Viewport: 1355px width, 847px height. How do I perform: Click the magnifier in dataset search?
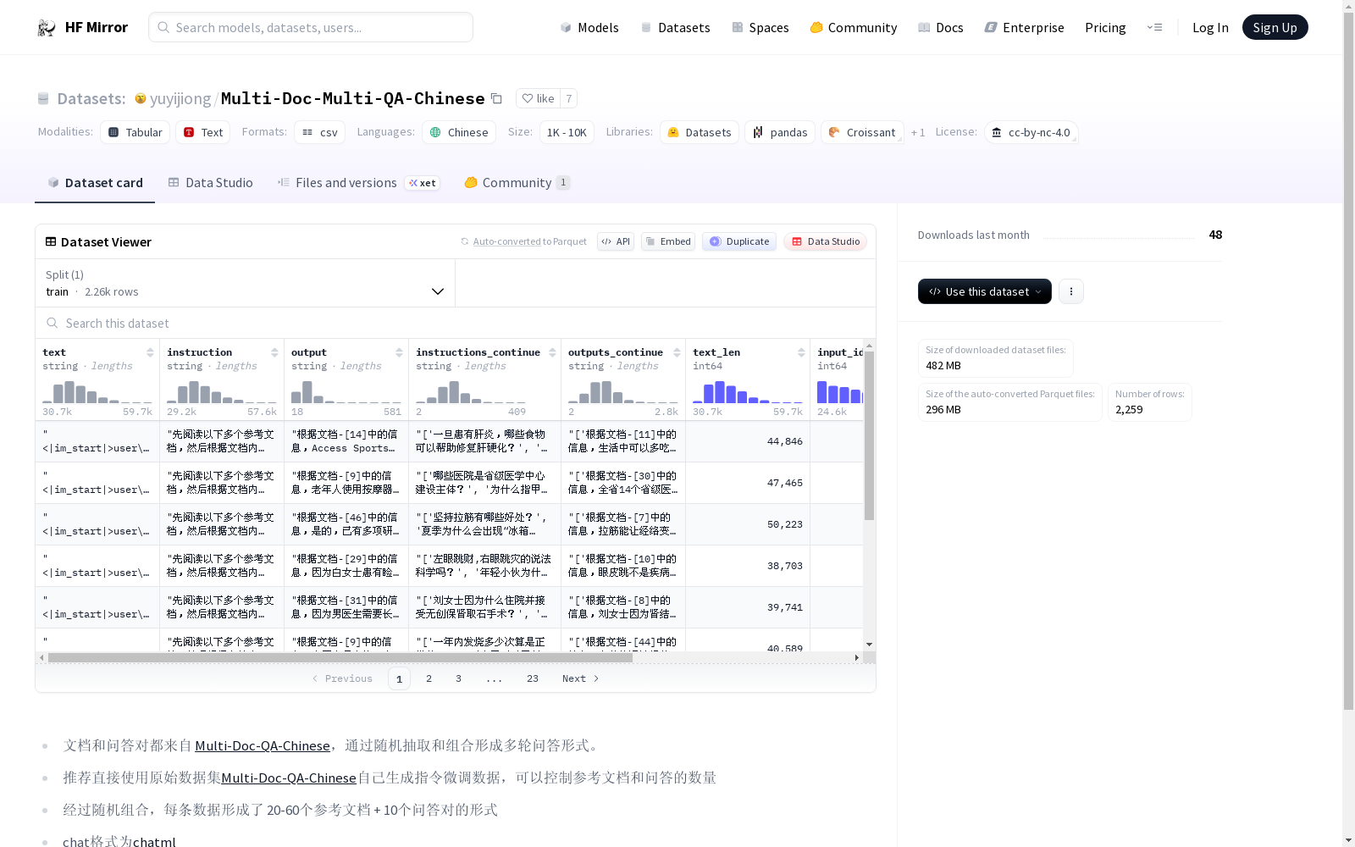53,324
